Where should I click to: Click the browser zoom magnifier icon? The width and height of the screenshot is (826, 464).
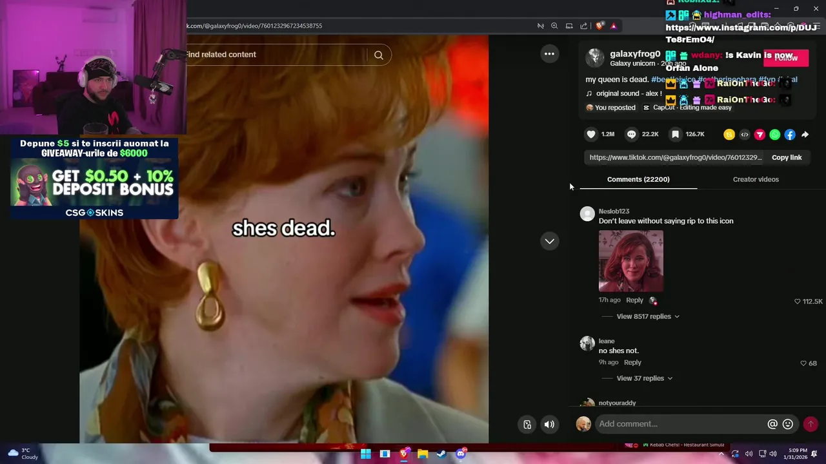[554, 26]
